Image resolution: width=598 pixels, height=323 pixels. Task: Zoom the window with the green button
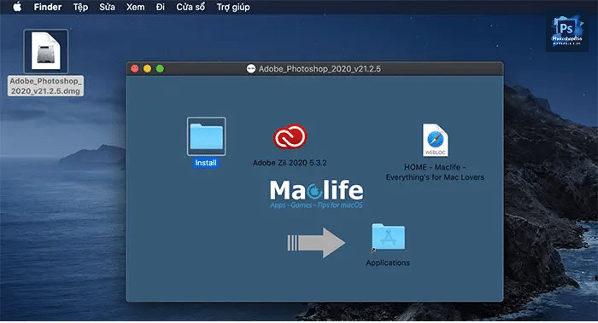coord(161,68)
